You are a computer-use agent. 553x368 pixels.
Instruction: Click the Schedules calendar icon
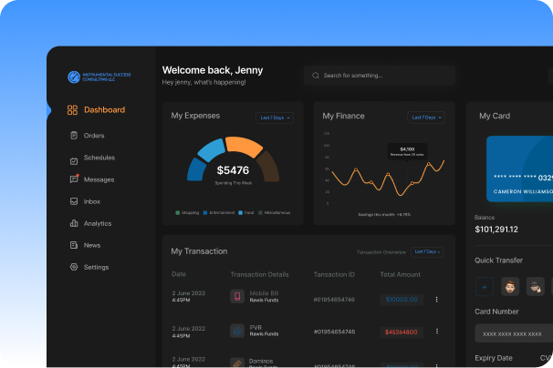73,158
